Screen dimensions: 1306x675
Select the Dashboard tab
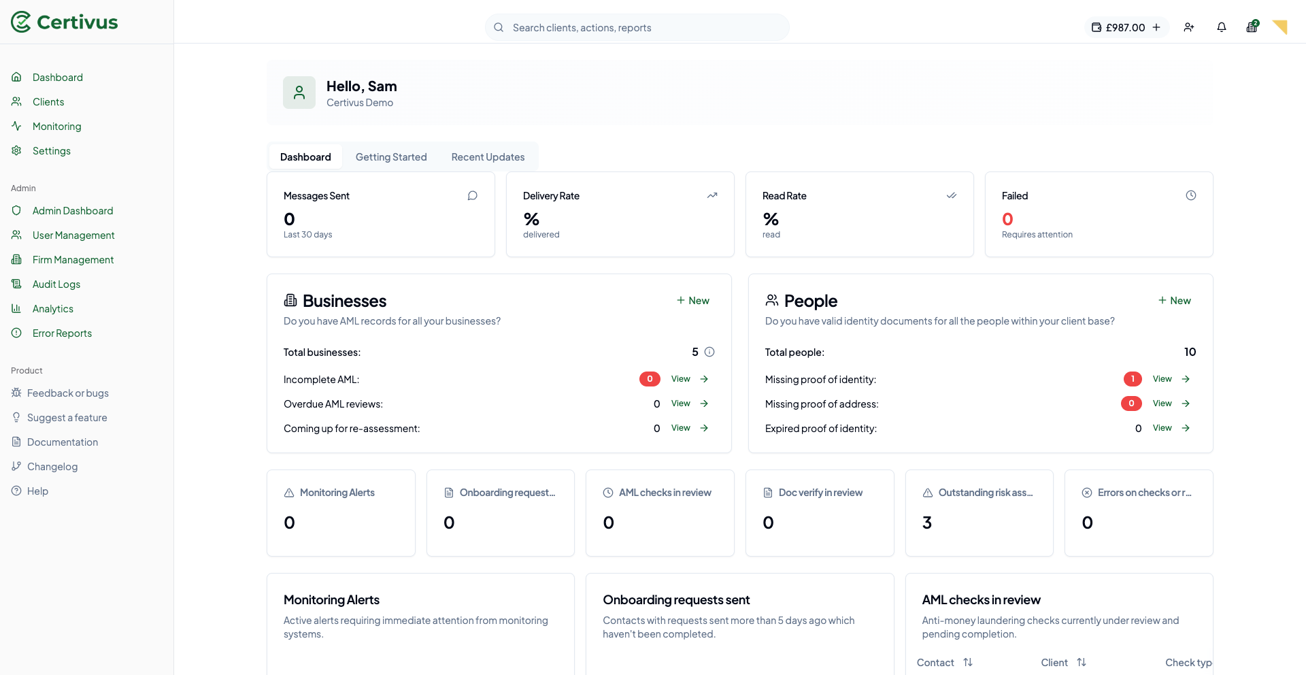click(305, 157)
